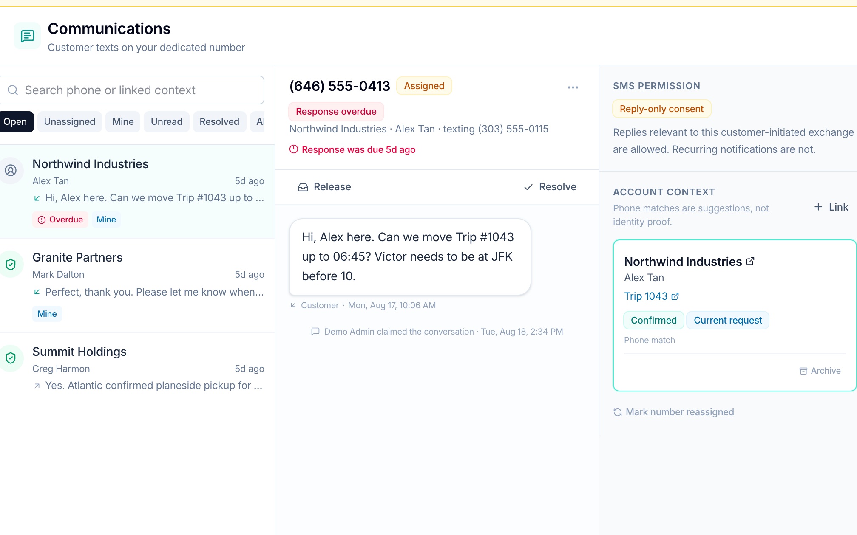Click the Link account button

point(831,207)
